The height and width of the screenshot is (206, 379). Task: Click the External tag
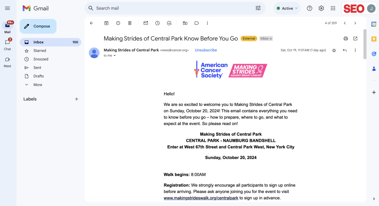point(249,38)
